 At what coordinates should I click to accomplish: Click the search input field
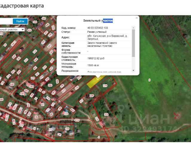pyautogui.click(x=6, y=21)
